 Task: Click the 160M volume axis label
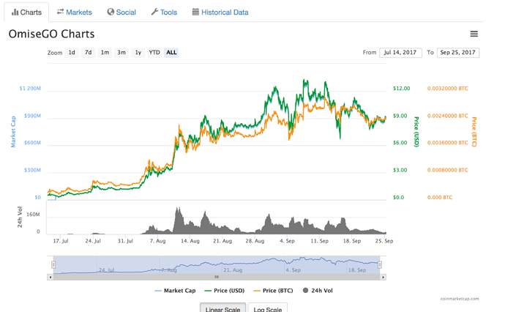click(33, 215)
